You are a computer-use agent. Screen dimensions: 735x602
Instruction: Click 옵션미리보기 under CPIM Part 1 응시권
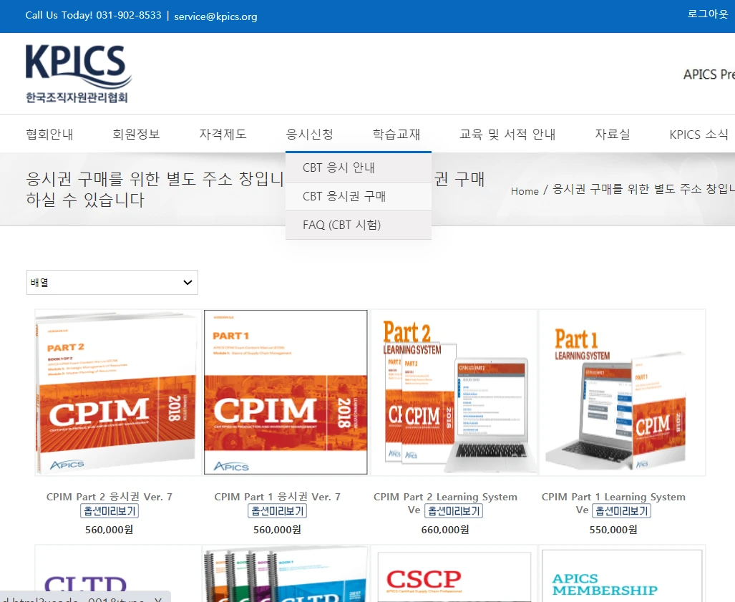(278, 510)
